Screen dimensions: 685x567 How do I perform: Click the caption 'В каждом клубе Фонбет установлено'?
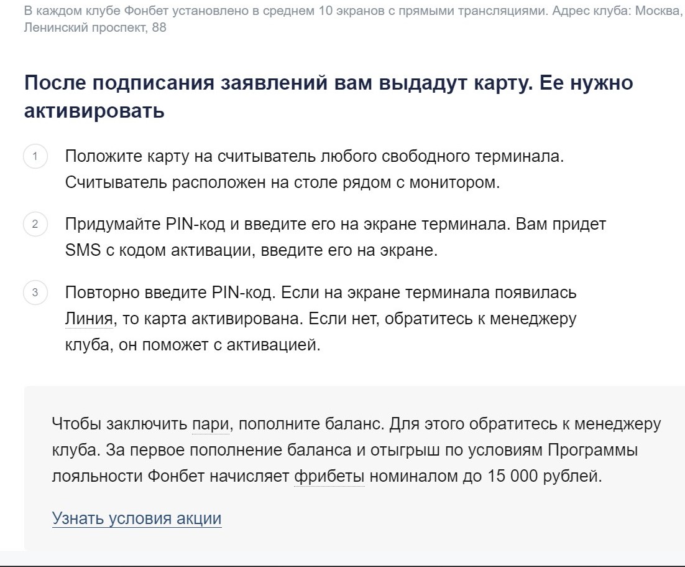tap(136, 11)
